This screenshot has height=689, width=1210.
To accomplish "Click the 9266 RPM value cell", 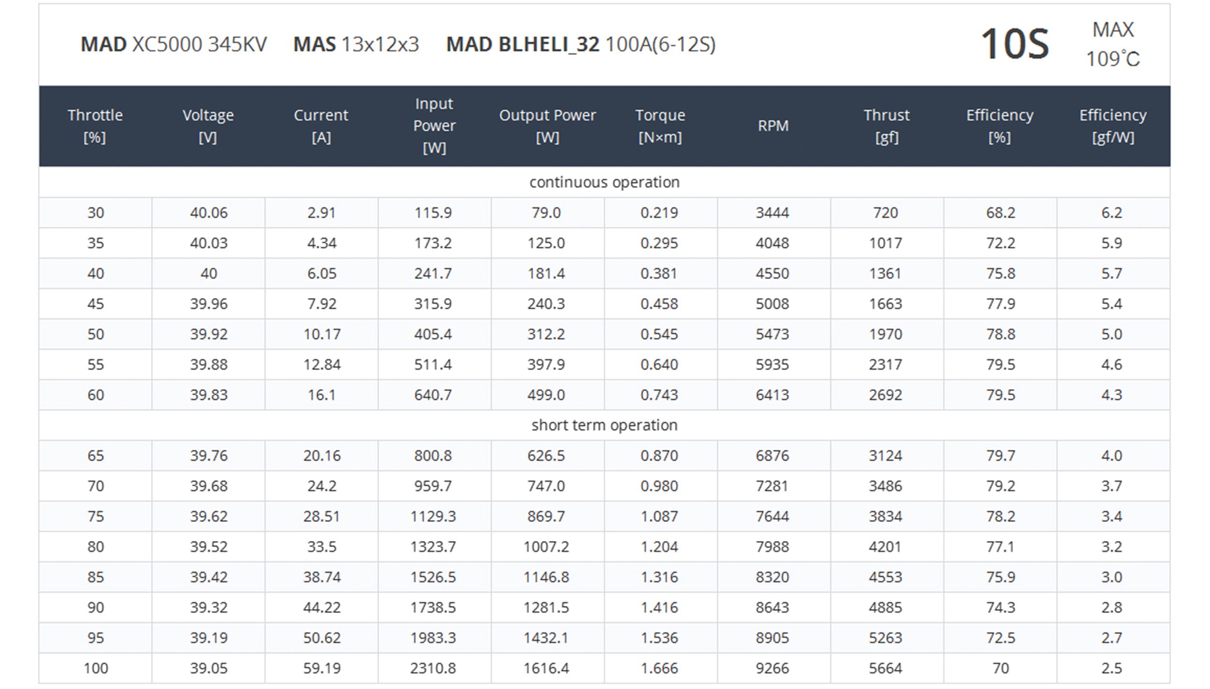I will coord(772,668).
